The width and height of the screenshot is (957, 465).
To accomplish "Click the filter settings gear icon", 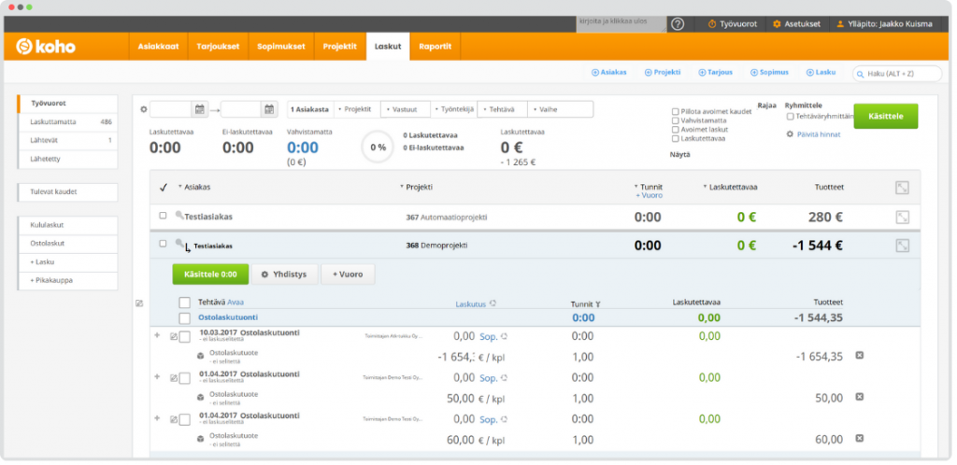I will click(x=144, y=109).
